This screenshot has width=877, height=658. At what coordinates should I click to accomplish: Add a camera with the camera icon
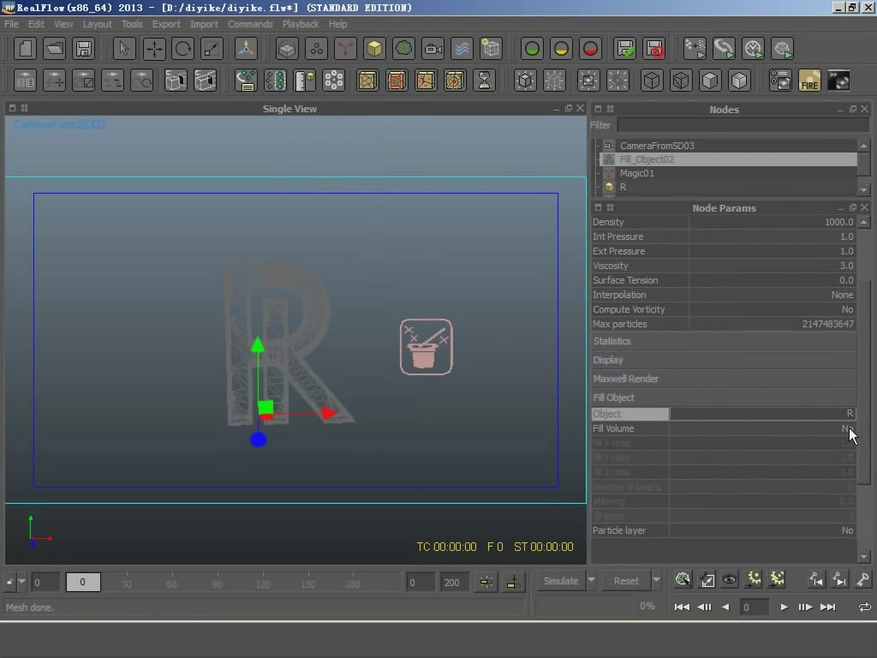[x=433, y=49]
